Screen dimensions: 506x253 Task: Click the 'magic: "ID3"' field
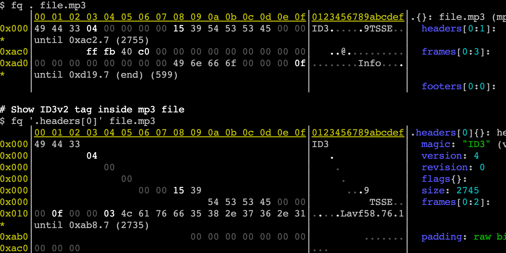tap(456, 144)
